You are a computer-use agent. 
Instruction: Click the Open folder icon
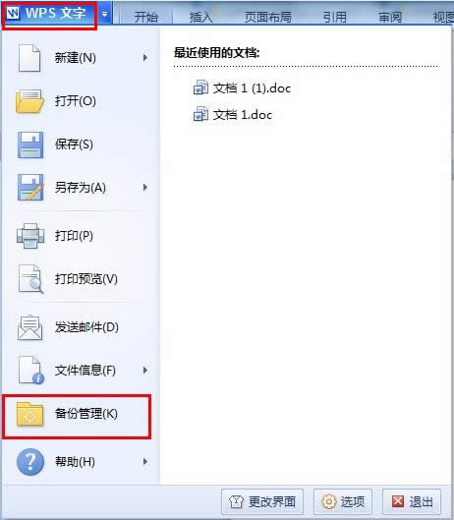coord(29,101)
